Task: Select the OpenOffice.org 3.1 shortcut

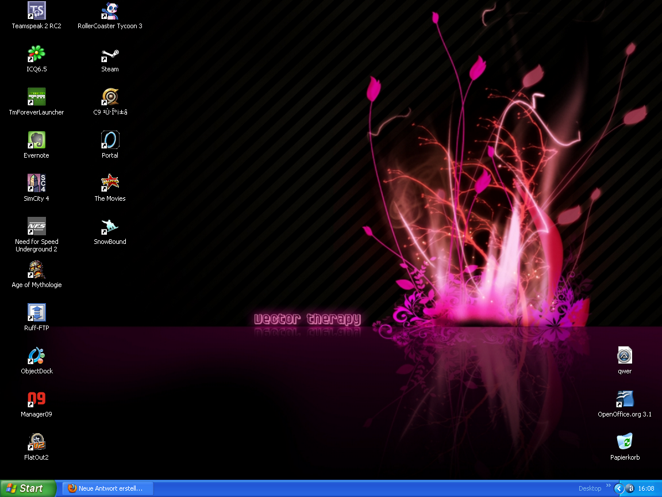Action: tap(625, 399)
